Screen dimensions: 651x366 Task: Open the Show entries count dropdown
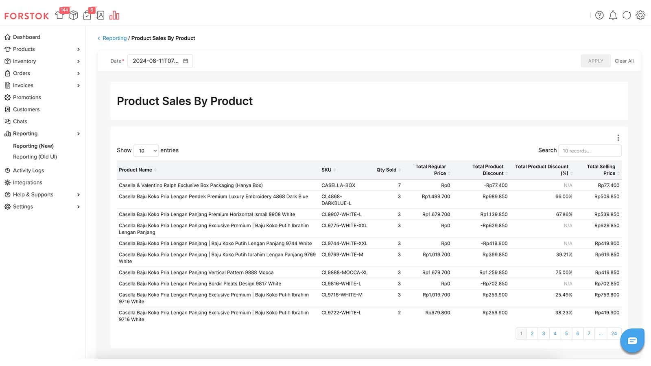pos(146,150)
